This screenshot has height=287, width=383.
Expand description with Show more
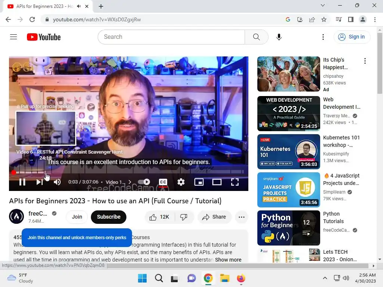(228, 260)
